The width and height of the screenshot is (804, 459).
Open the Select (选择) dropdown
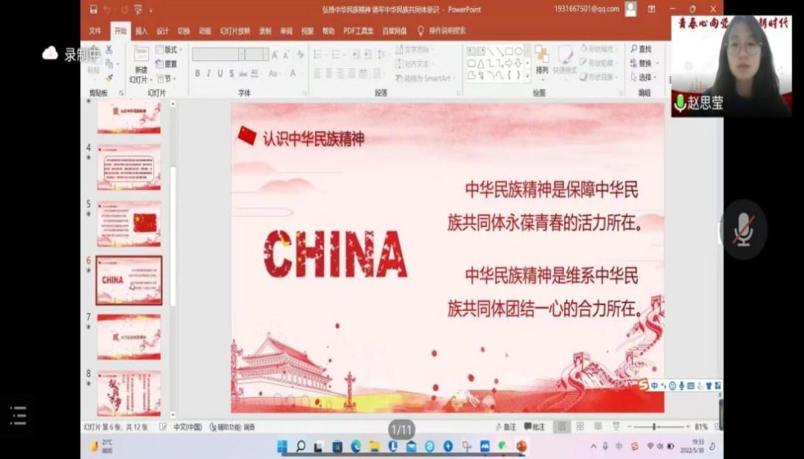coord(640,77)
